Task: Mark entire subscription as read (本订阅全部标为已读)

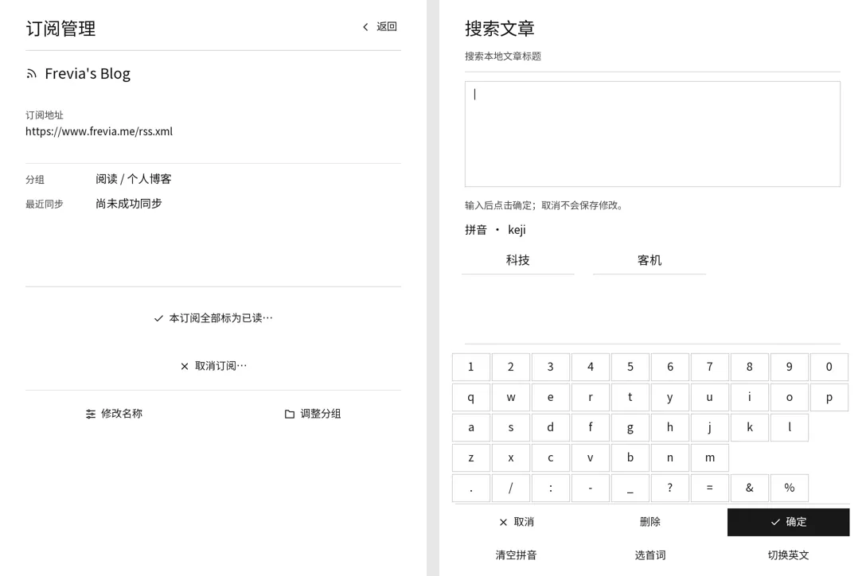Action: click(x=213, y=318)
